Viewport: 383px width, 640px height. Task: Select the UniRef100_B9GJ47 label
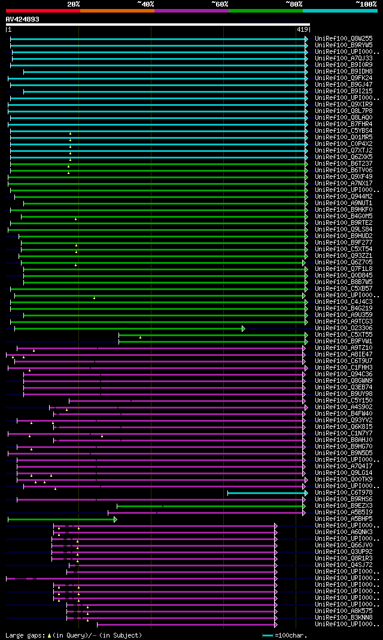click(x=344, y=84)
